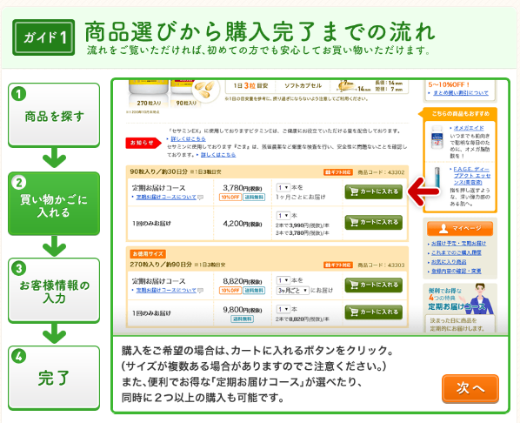Screen dimensions: 520x423
Task: Select step 3 お客様情報の入力
Action: pos(54,290)
